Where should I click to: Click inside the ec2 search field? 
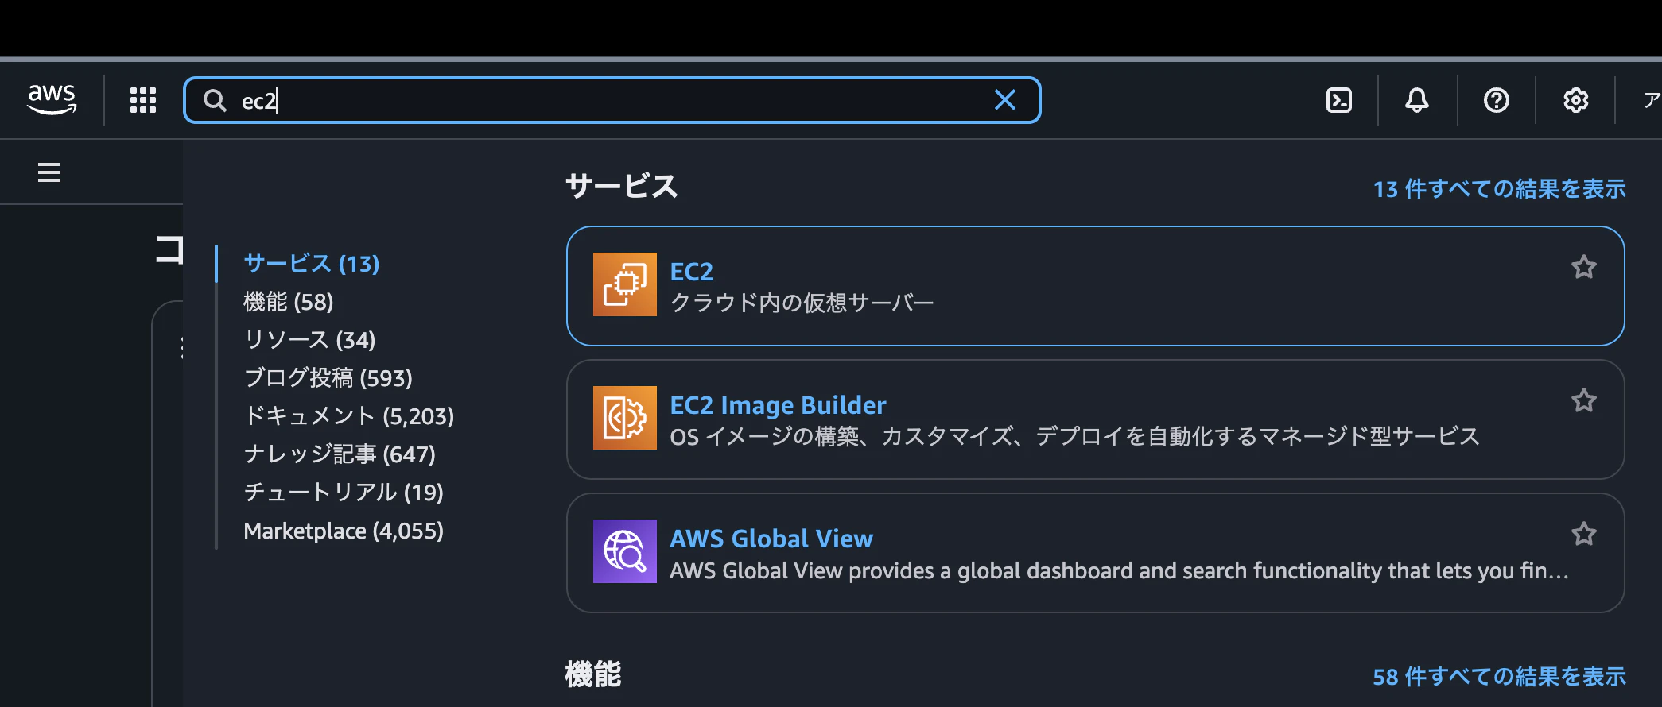tap(612, 100)
